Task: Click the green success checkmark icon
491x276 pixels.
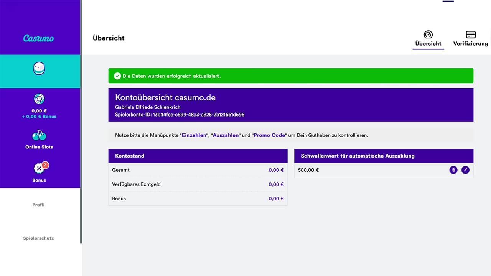Action: pyautogui.click(x=117, y=76)
